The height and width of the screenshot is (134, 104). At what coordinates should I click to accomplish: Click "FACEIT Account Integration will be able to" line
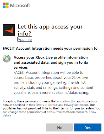coord(48,73)
